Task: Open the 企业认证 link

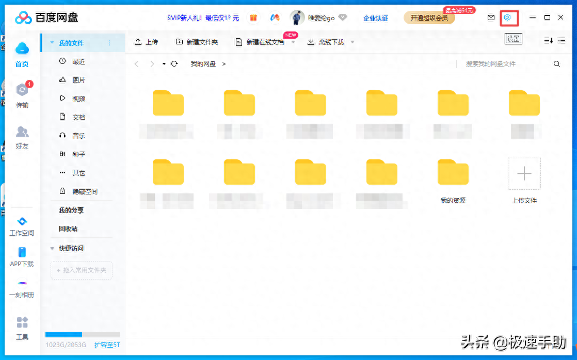Action: pos(376,18)
